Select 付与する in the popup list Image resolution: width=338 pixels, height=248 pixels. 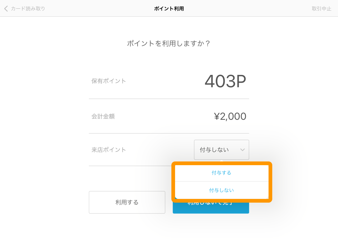[222, 173]
